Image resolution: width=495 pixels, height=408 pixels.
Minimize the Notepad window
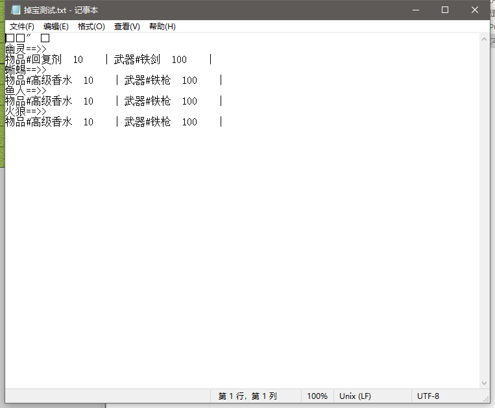tap(416, 10)
